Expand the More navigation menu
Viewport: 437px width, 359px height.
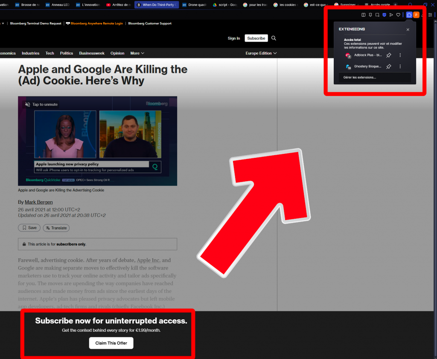(137, 53)
